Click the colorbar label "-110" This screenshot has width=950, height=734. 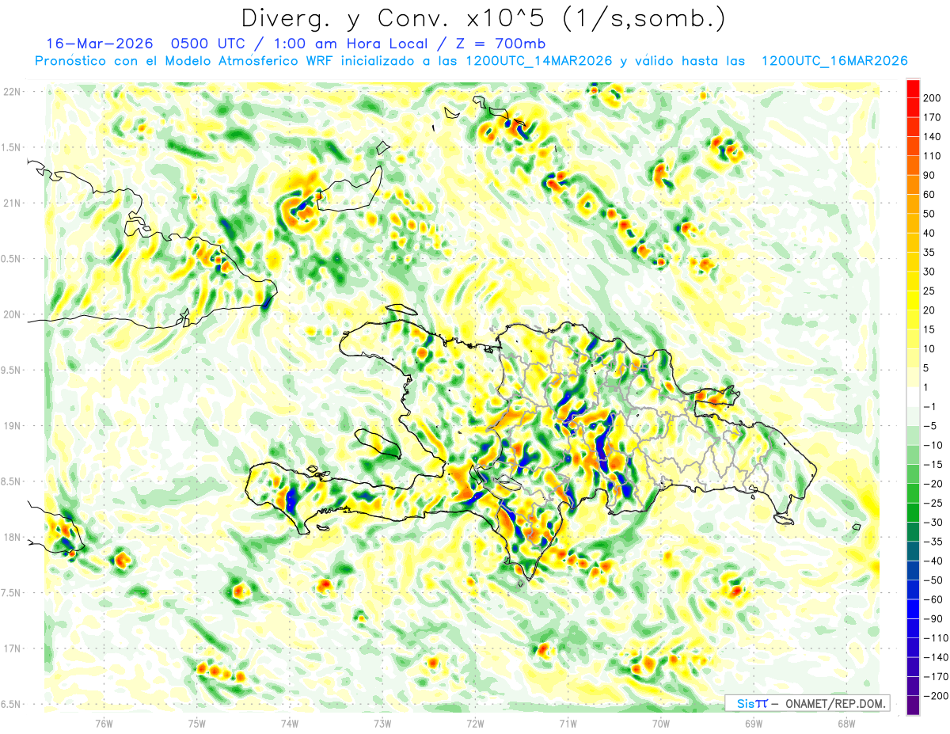[936, 637]
